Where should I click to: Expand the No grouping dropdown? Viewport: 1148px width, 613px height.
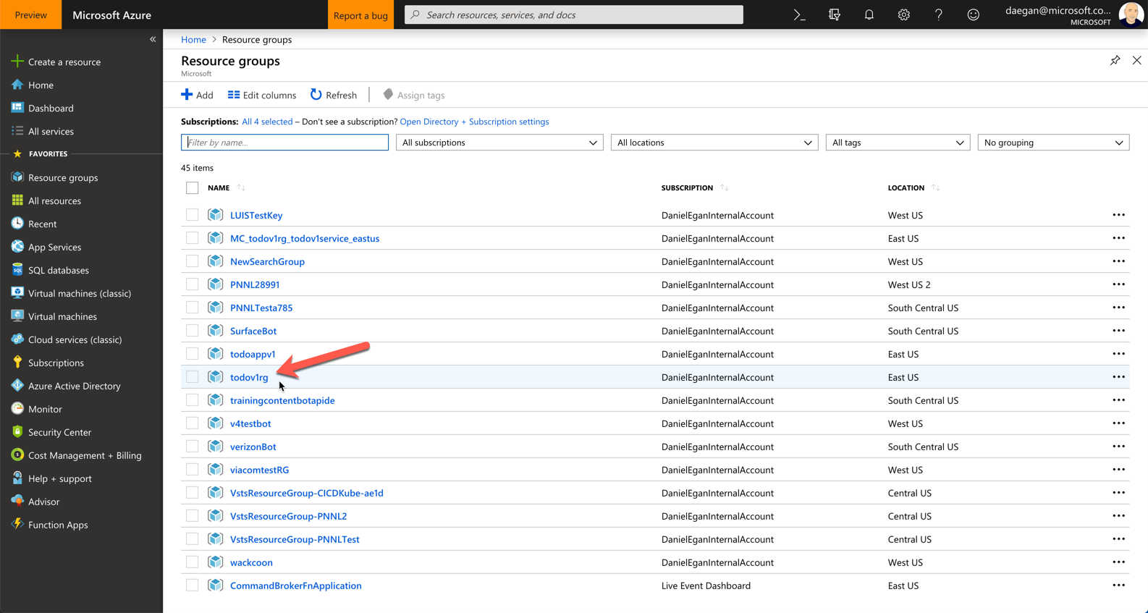tap(1053, 143)
